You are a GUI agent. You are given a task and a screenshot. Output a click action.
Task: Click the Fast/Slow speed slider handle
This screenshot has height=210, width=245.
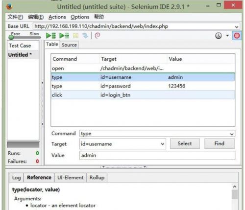pyautogui.click(x=11, y=38)
